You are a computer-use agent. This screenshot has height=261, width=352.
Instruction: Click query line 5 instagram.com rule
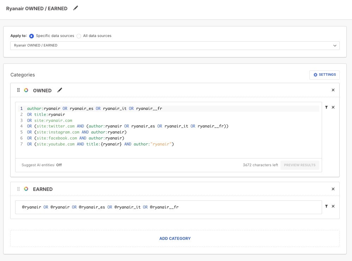(x=77, y=132)
